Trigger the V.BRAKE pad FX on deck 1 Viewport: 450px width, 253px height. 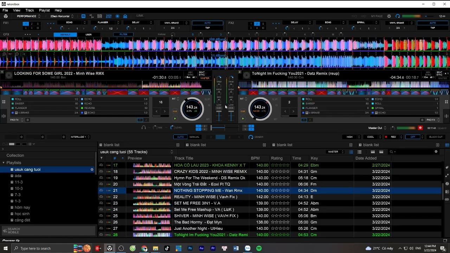(x=46, y=113)
